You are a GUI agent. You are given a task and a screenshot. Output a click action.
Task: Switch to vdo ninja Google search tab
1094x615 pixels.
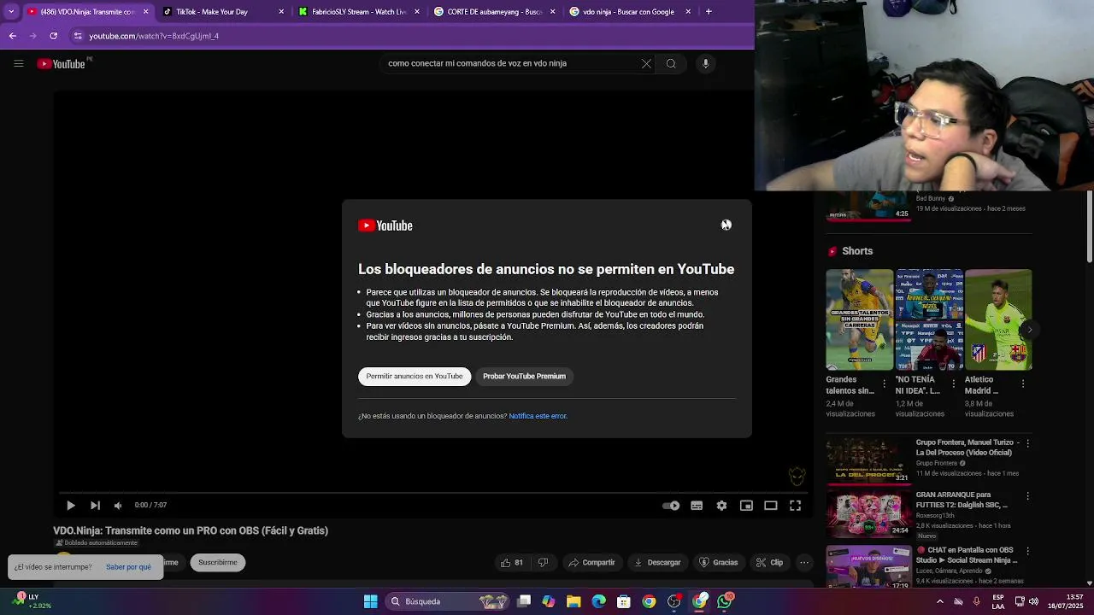click(628, 12)
